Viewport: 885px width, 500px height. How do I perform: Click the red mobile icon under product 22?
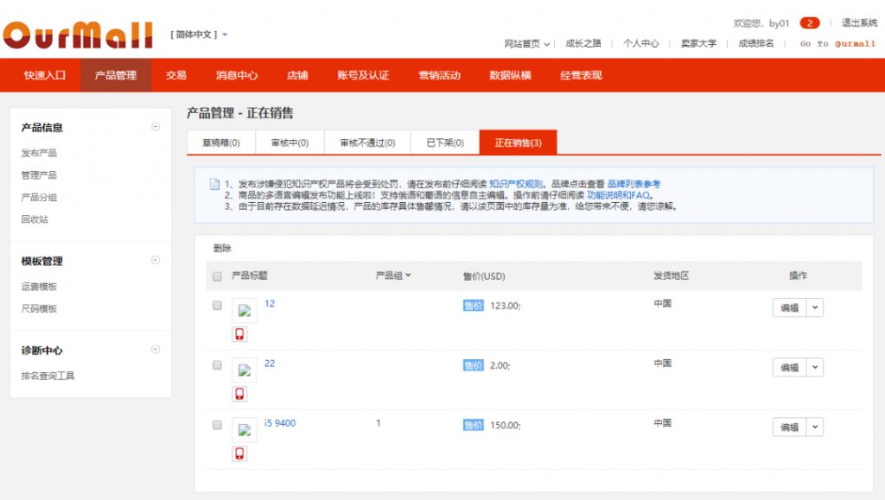tap(239, 394)
